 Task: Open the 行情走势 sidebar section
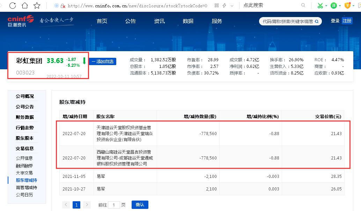25,128
